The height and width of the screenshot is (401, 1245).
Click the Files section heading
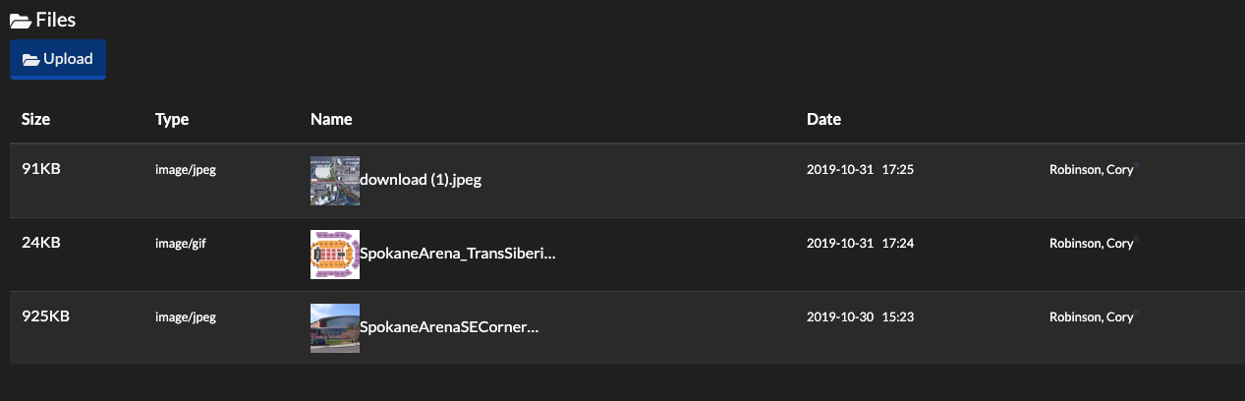[55, 20]
